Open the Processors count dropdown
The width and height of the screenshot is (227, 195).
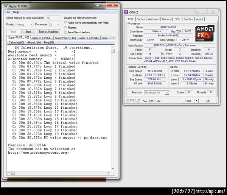click(x=54, y=25)
